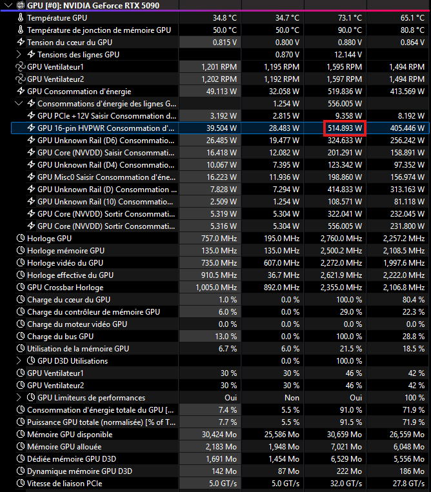Click the 514.893 W maximum value cell
431x492 pixels.
[x=345, y=128]
